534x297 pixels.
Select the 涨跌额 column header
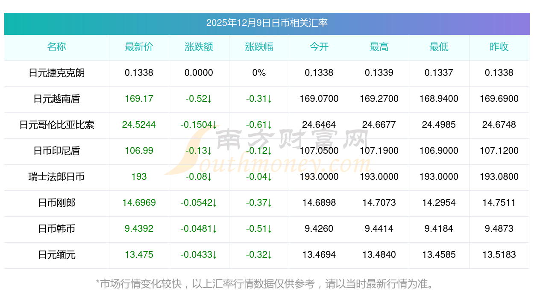199,47
